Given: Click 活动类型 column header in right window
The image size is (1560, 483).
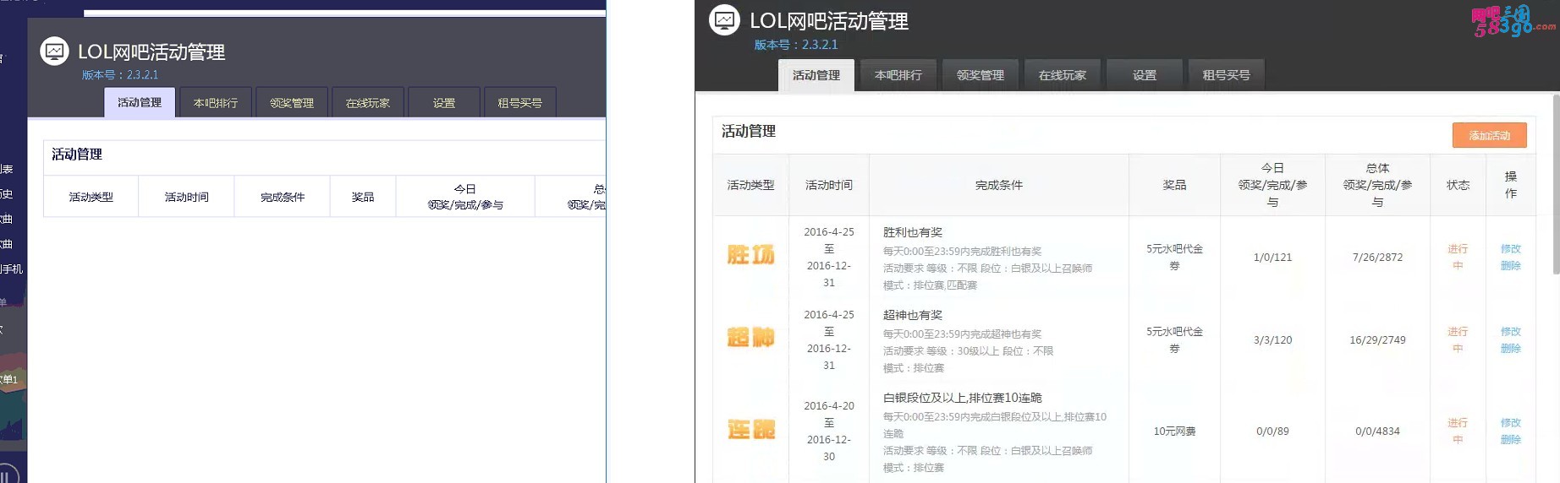Looking at the screenshot, I should [750, 185].
